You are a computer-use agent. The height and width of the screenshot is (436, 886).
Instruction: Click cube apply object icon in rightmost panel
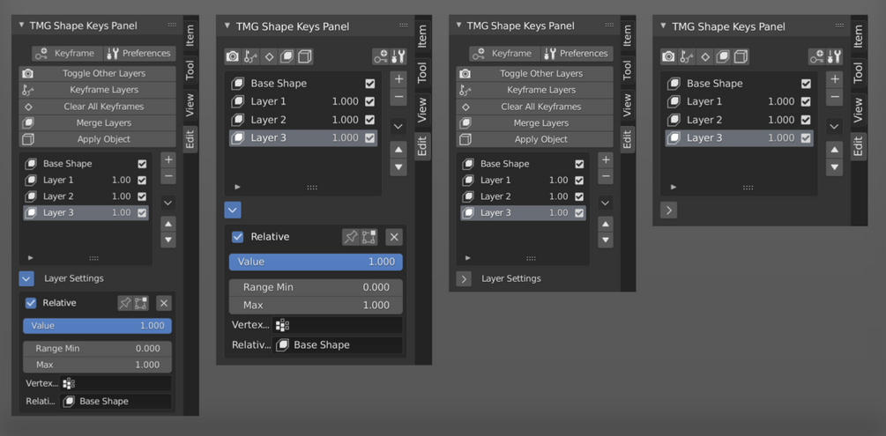click(x=741, y=56)
